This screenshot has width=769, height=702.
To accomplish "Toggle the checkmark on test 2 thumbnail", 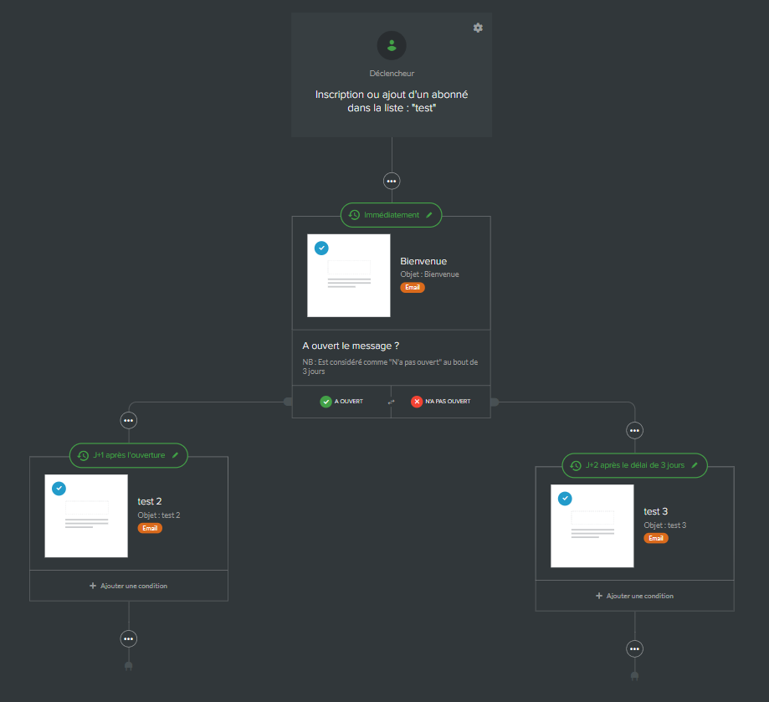I will [59, 489].
